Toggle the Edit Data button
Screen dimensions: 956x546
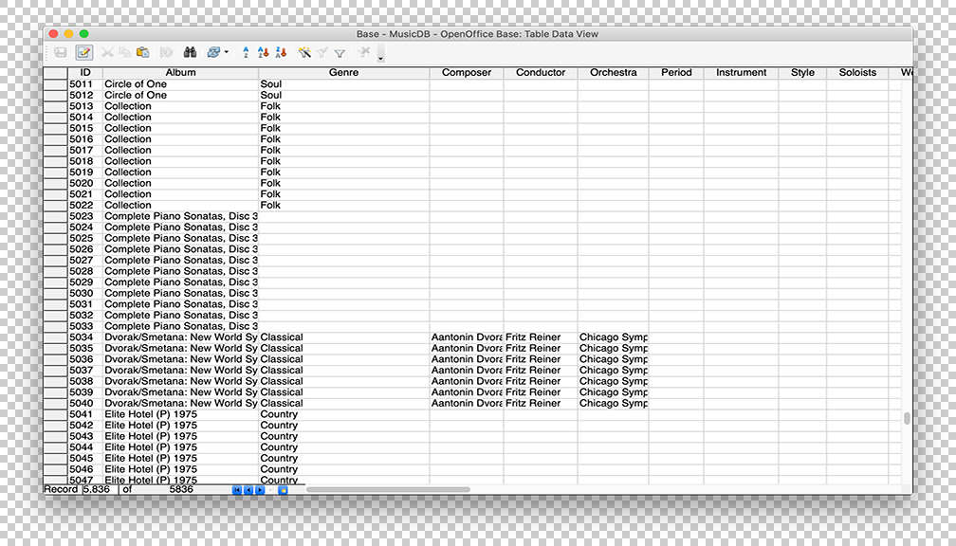[83, 53]
